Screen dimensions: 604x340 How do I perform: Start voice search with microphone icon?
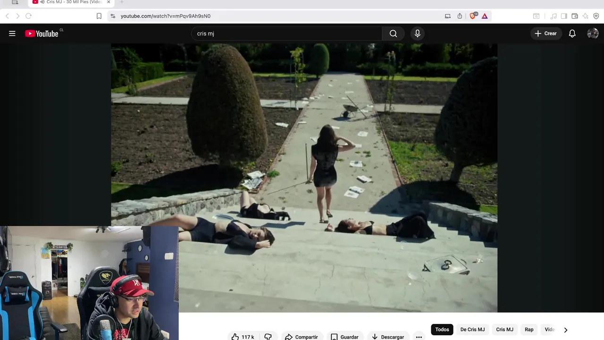tap(418, 34)
